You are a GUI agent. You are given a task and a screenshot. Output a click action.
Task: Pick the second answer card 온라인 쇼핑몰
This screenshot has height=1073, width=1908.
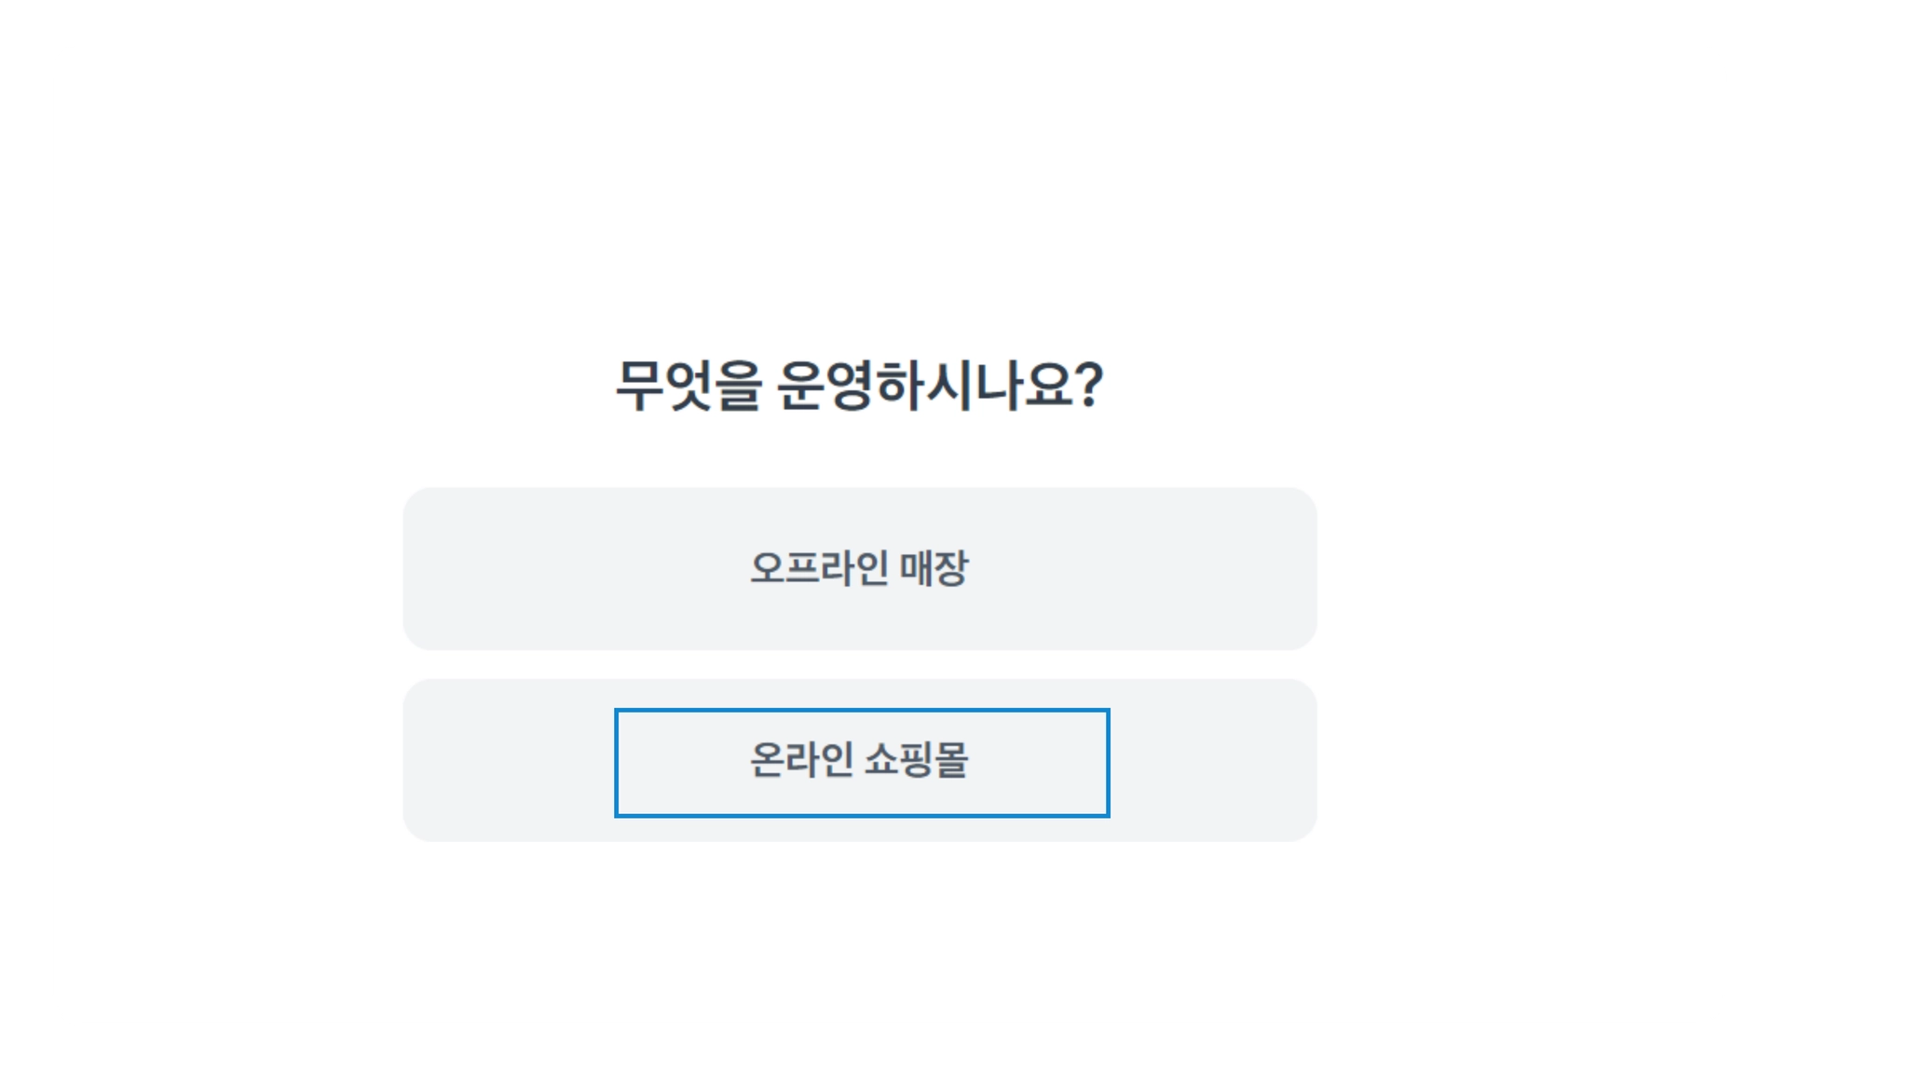pos(859,760)
